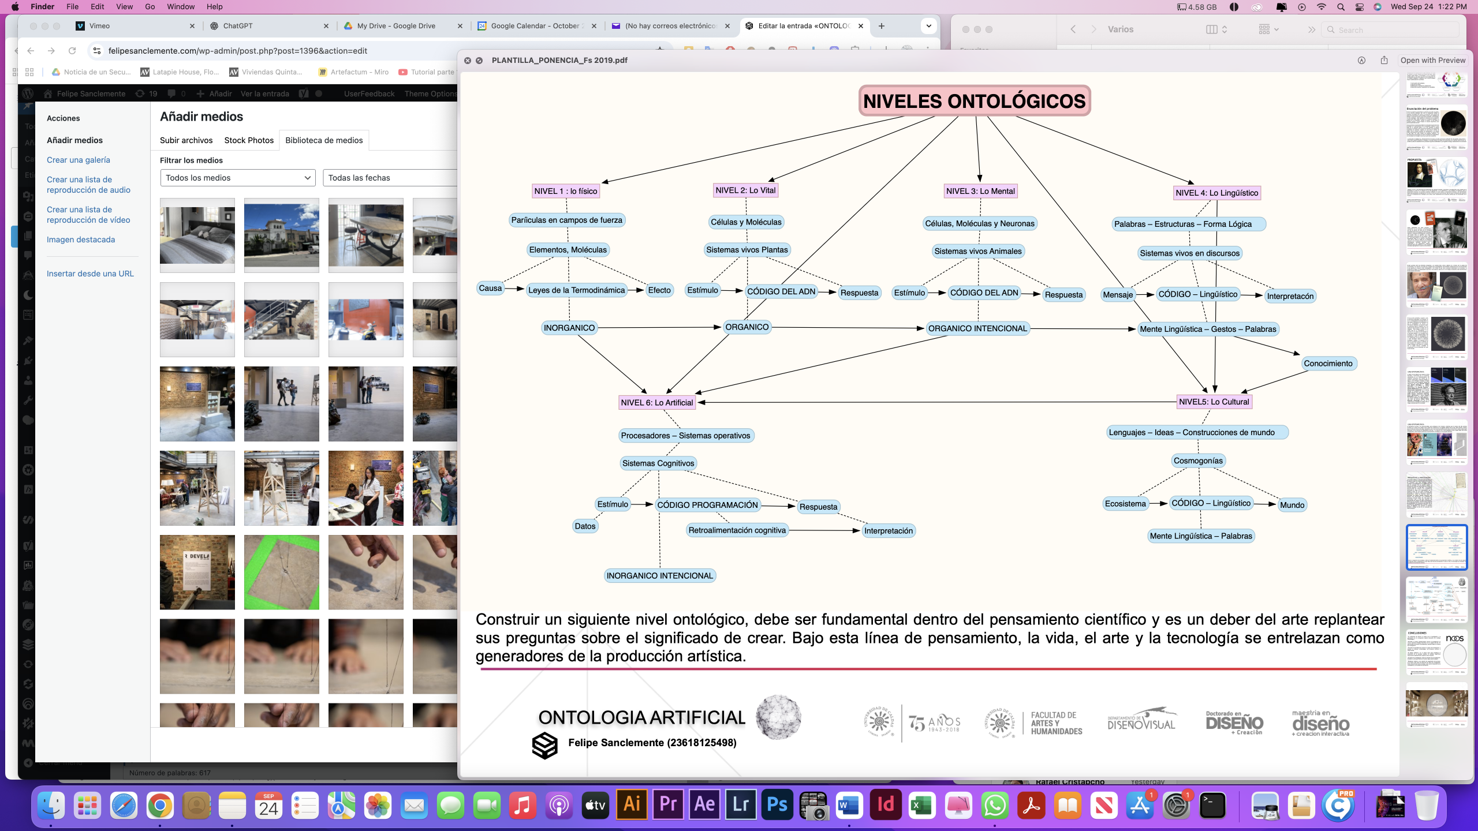This screenshot has height=831, width=1478.
Task: Open WhatsApp in the dock
Action: click(x=995, y=804)
